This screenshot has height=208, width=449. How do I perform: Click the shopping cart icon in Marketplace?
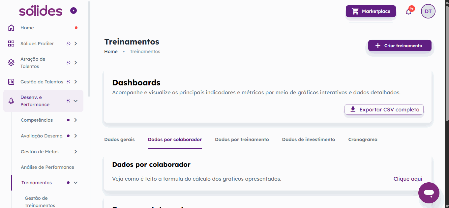point(355,11)
